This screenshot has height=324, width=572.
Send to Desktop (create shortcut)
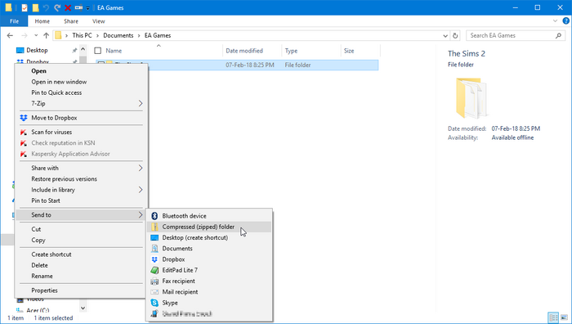tap(209, 237)
